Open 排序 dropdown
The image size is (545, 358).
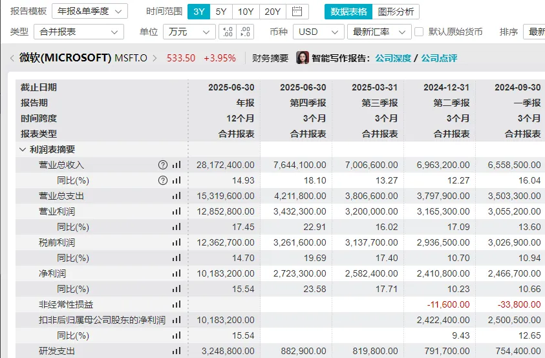point(534,32)
